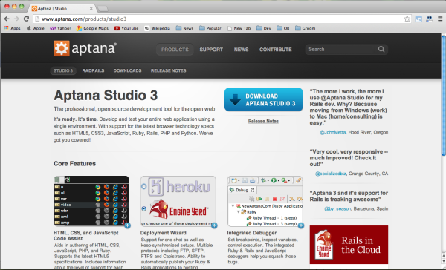Click Engine Yard Rails in the Cloud ad
This screenshot has height=270, width=446.
point(349,245)
